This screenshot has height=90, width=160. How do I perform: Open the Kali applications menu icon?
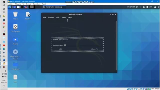(x=9, y=7)
